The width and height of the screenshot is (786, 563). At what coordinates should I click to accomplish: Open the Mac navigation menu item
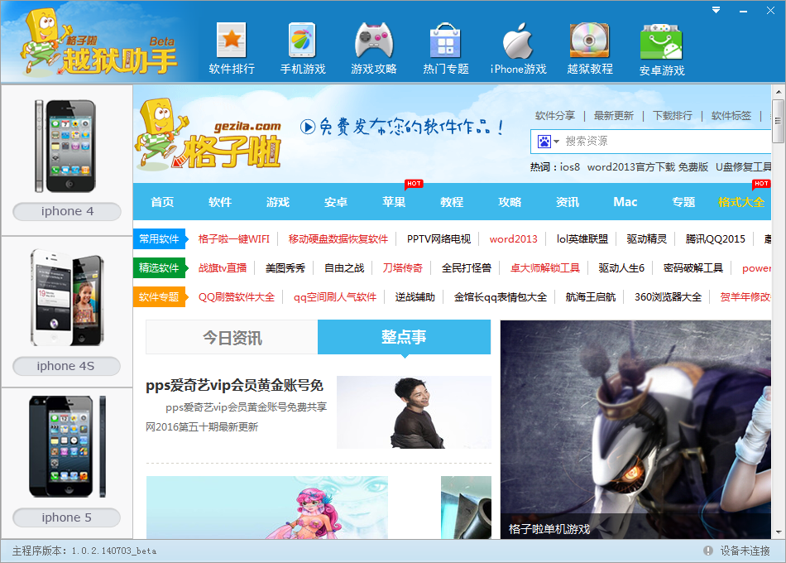pyautogui.click(x=625, y=201)
